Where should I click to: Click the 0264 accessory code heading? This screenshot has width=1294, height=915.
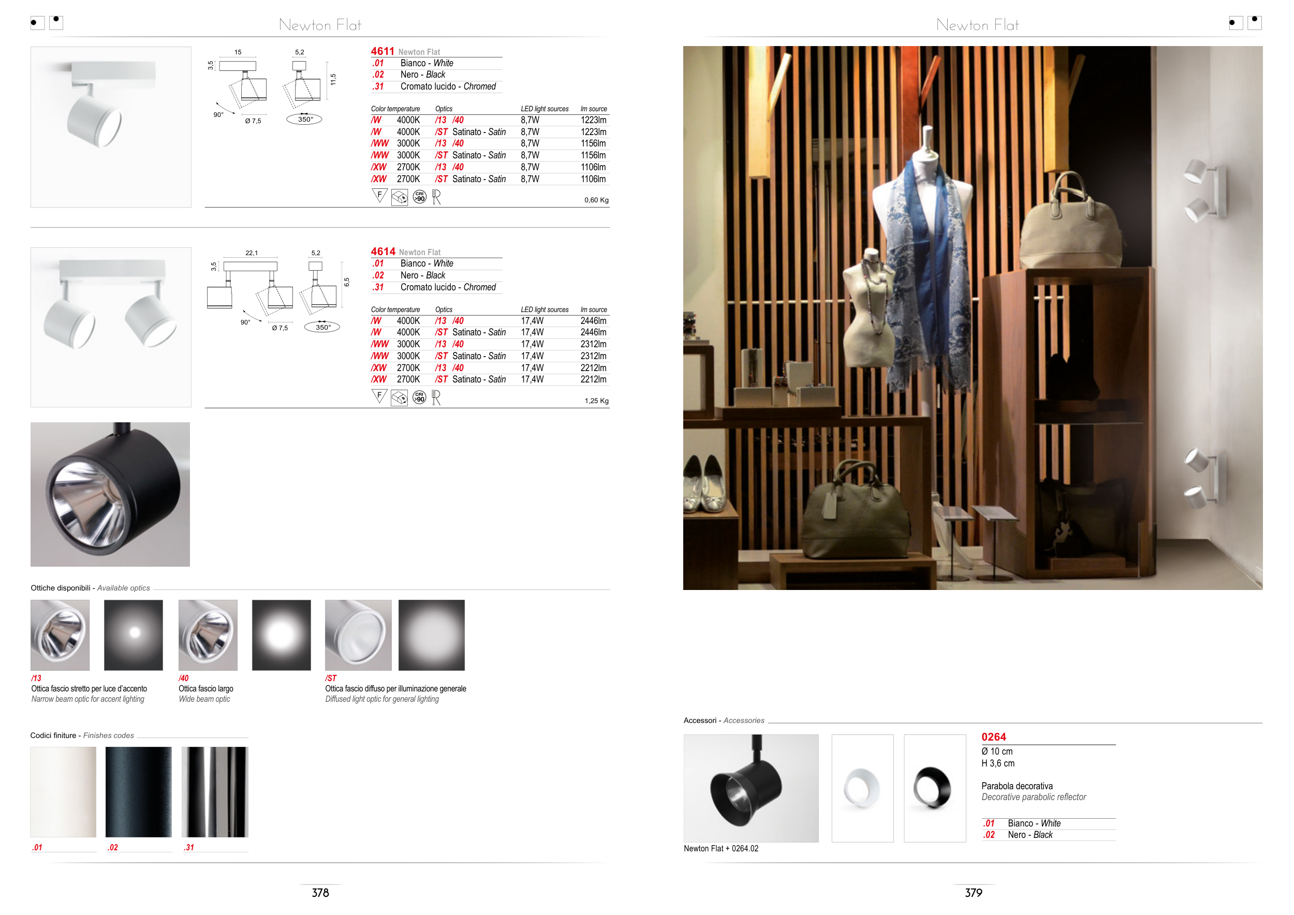(994, 737)
